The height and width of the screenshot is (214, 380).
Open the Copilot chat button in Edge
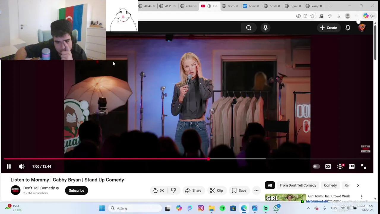point(369,16)
